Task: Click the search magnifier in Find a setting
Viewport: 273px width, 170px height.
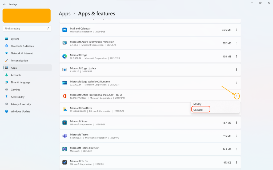Action: coord(48,28)
